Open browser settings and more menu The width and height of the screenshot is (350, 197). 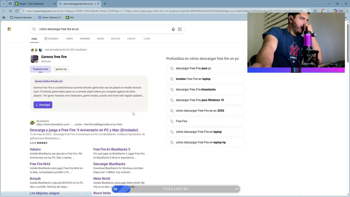point(328,11)
